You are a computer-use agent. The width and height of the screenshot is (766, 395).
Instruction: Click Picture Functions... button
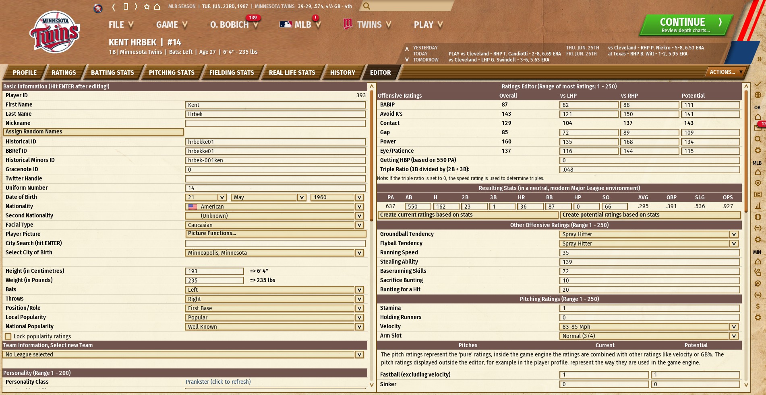coord(275,233)
